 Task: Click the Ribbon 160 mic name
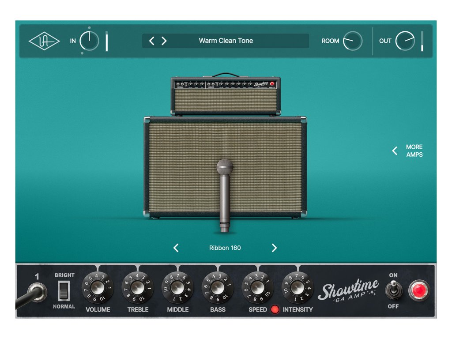pos(225,248)
